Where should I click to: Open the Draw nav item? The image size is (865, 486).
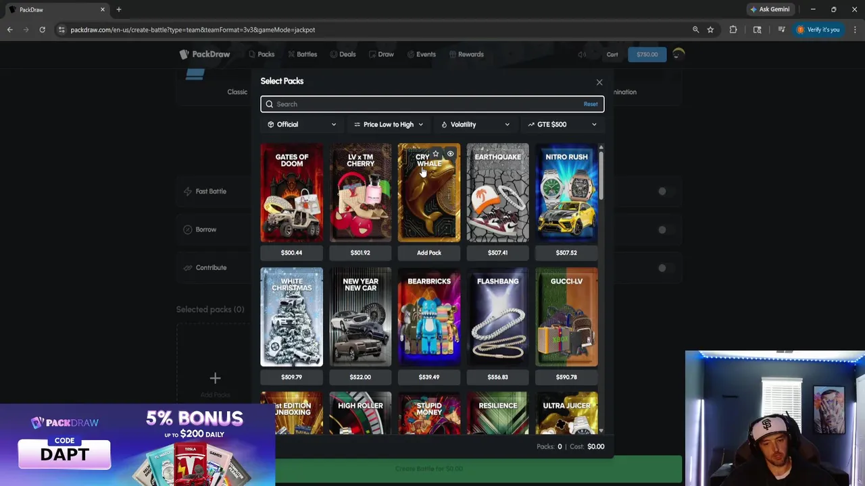[381, 54]
